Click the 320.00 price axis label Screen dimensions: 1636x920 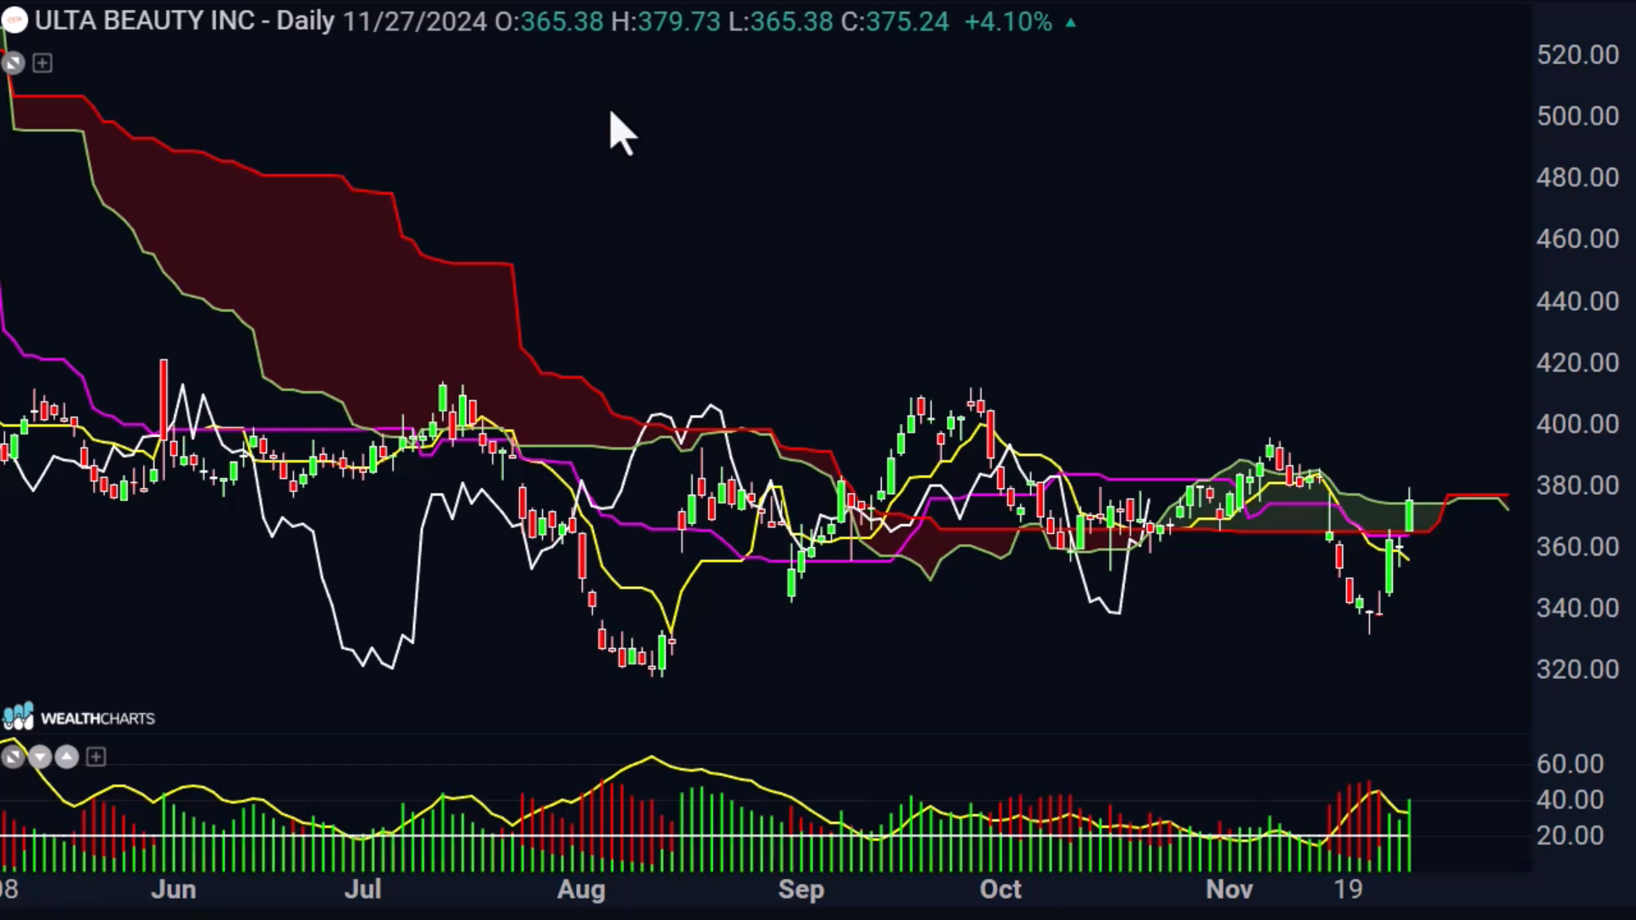(x=1577, y=669)
